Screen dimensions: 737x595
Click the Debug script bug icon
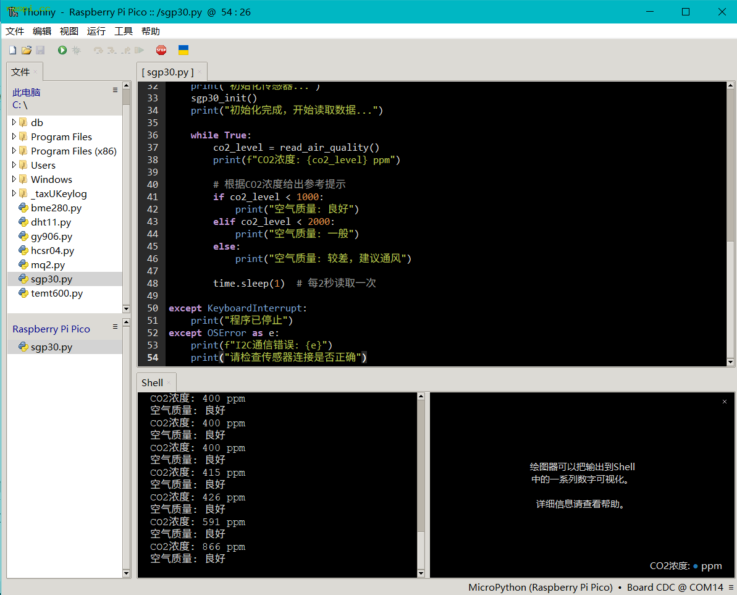point(76,50)
